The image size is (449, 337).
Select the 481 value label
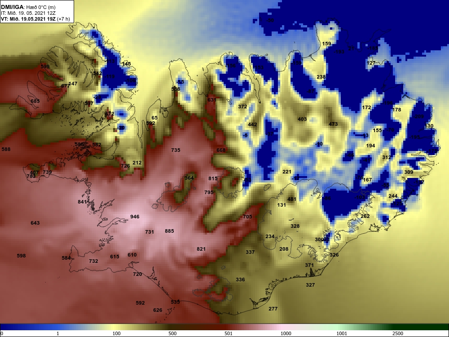[292, 199]
